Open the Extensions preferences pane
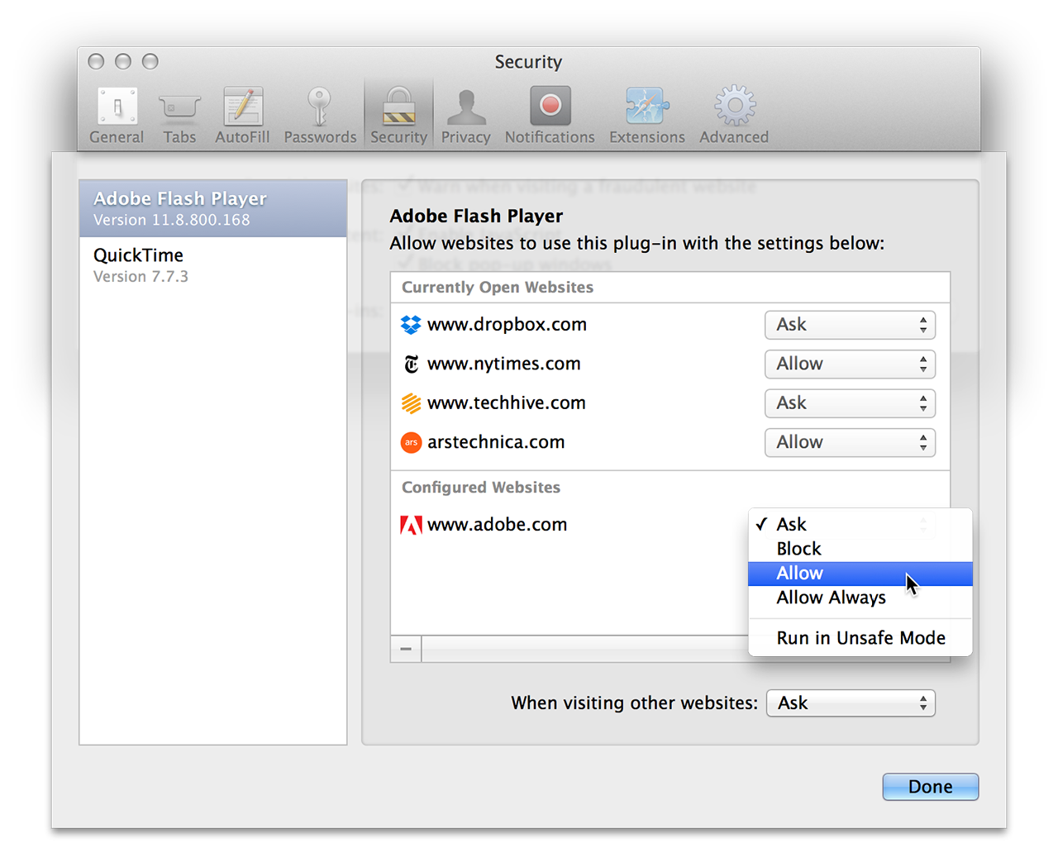 click(647, 116)
